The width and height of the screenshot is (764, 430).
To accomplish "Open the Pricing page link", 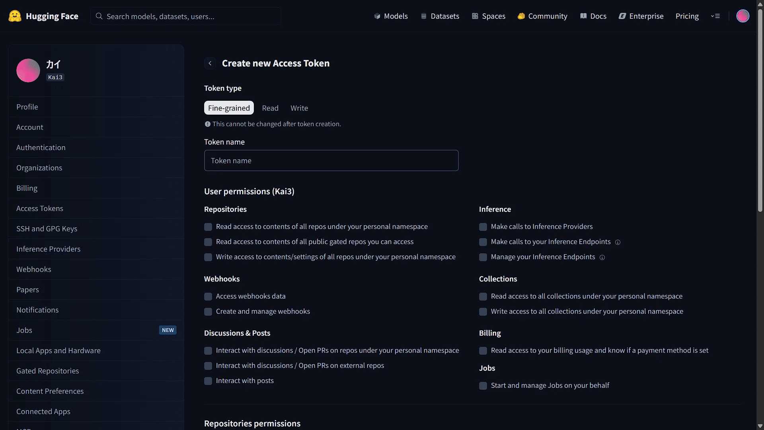I will tap(687, 16).
